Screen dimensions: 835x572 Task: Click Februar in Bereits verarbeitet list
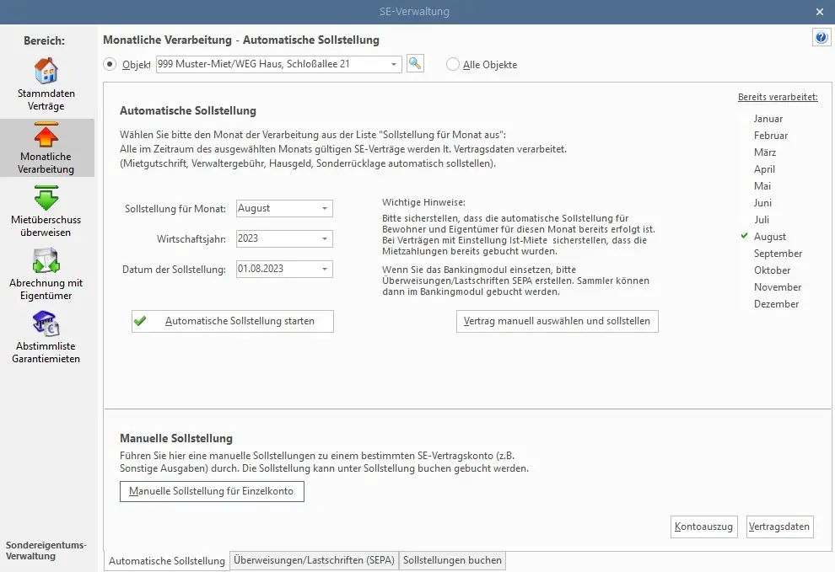click(x=771, y=136)
